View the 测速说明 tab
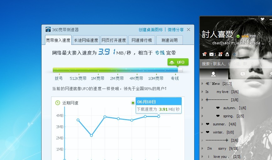 pyautogui.click(x=169, y=40)
